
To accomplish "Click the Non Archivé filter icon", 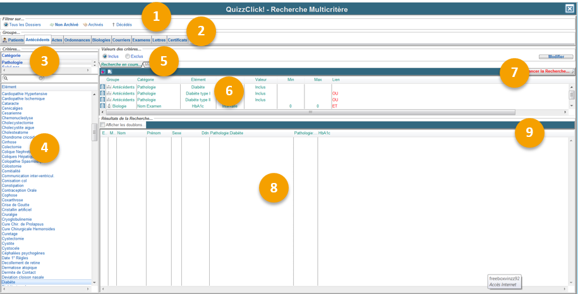I will (x=52, y=25).
